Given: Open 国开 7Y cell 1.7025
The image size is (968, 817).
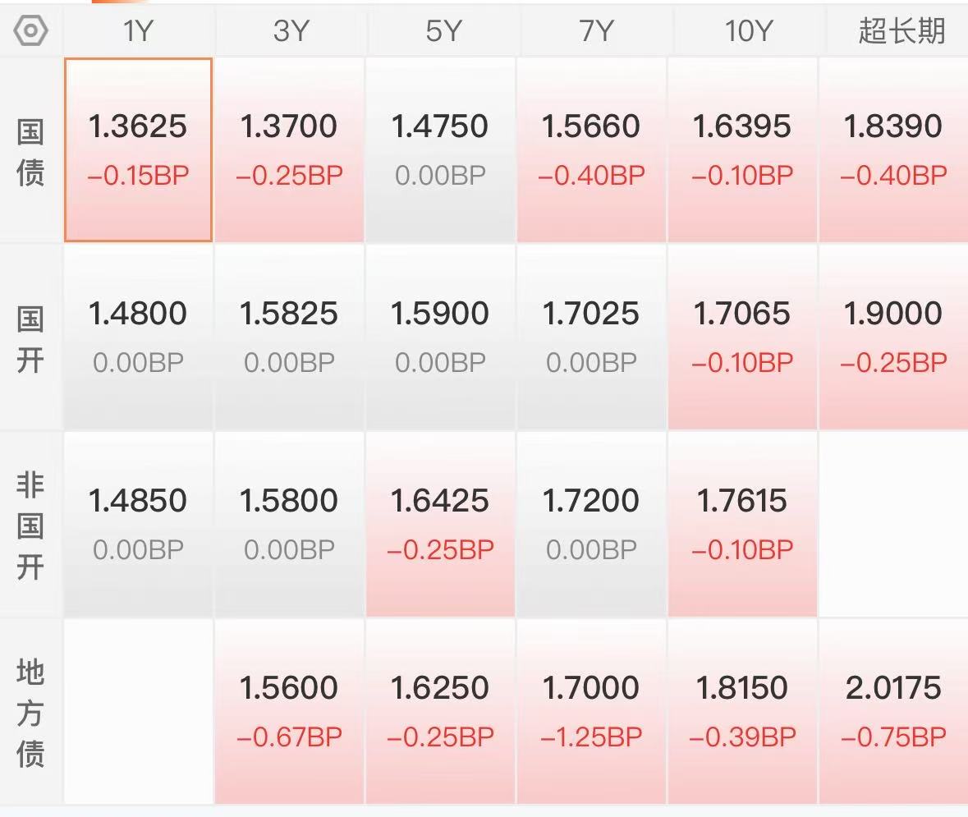Looking at the screenshot, I should 591,337.
